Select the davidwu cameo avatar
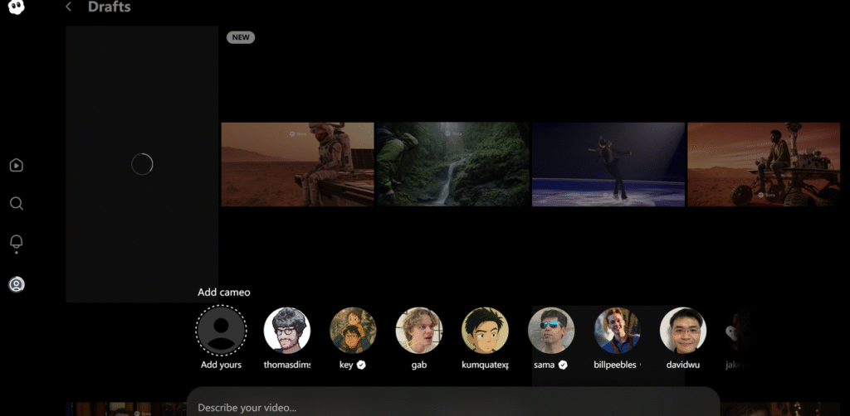 pos(682,330)
